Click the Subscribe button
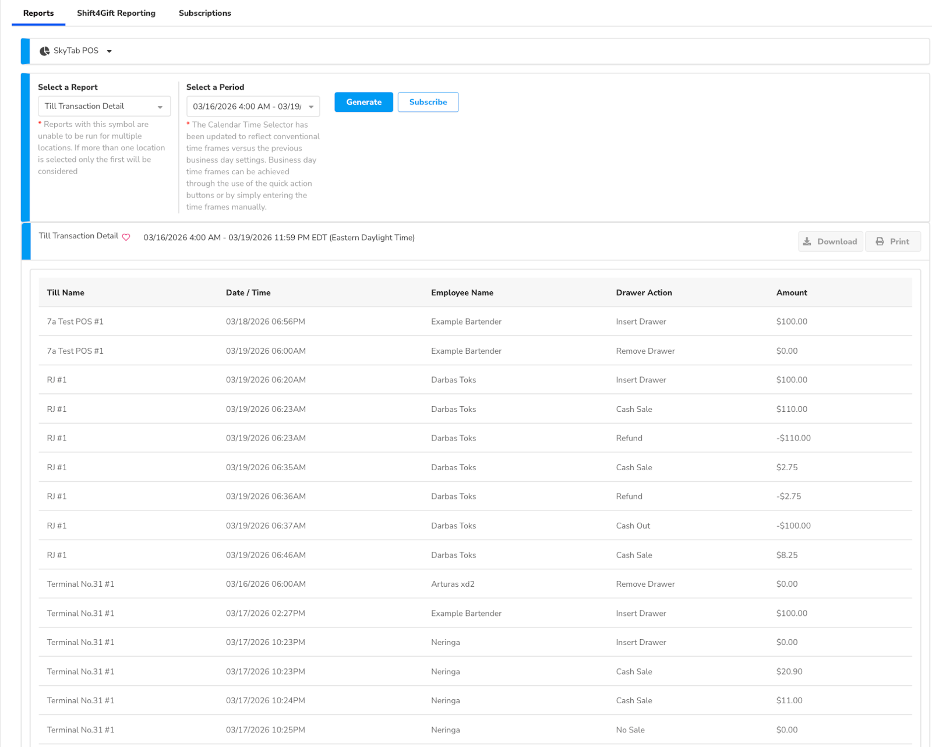932x747 pixels. point(428,102)
